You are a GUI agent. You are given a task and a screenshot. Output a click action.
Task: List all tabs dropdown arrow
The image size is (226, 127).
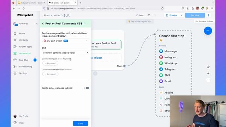pos(213,3)
